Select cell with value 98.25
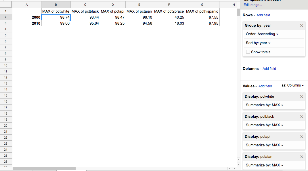This screenshot has width=308, height=171. (113, 23)
